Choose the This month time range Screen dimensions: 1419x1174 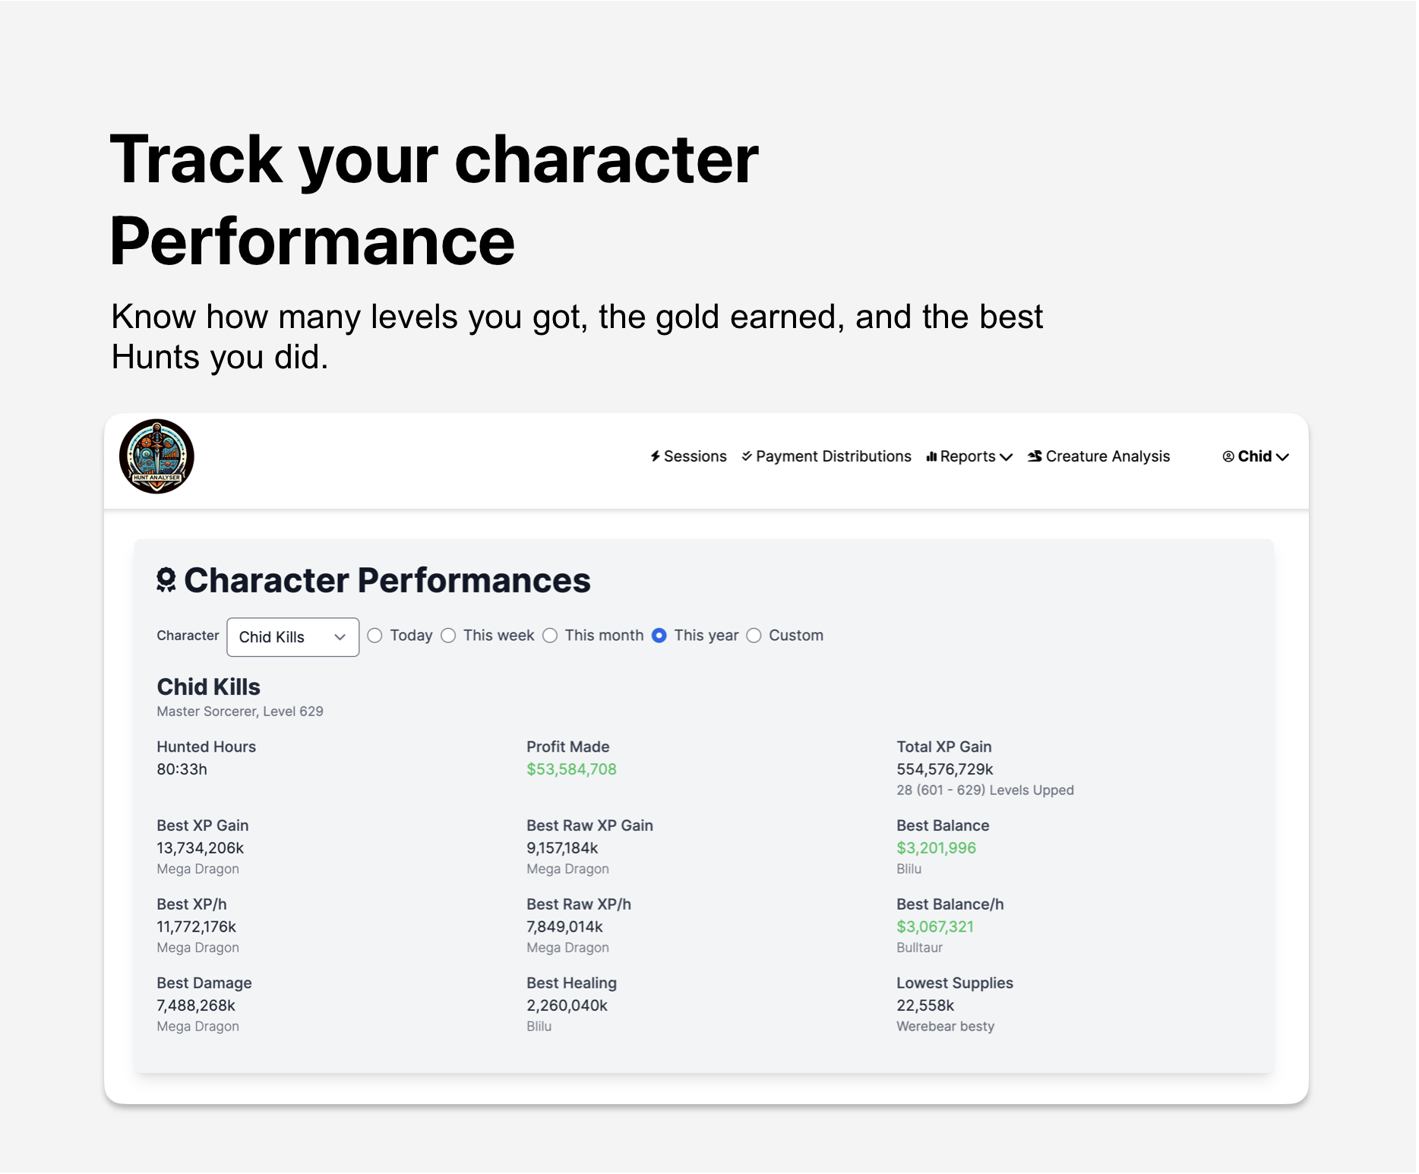551,636
